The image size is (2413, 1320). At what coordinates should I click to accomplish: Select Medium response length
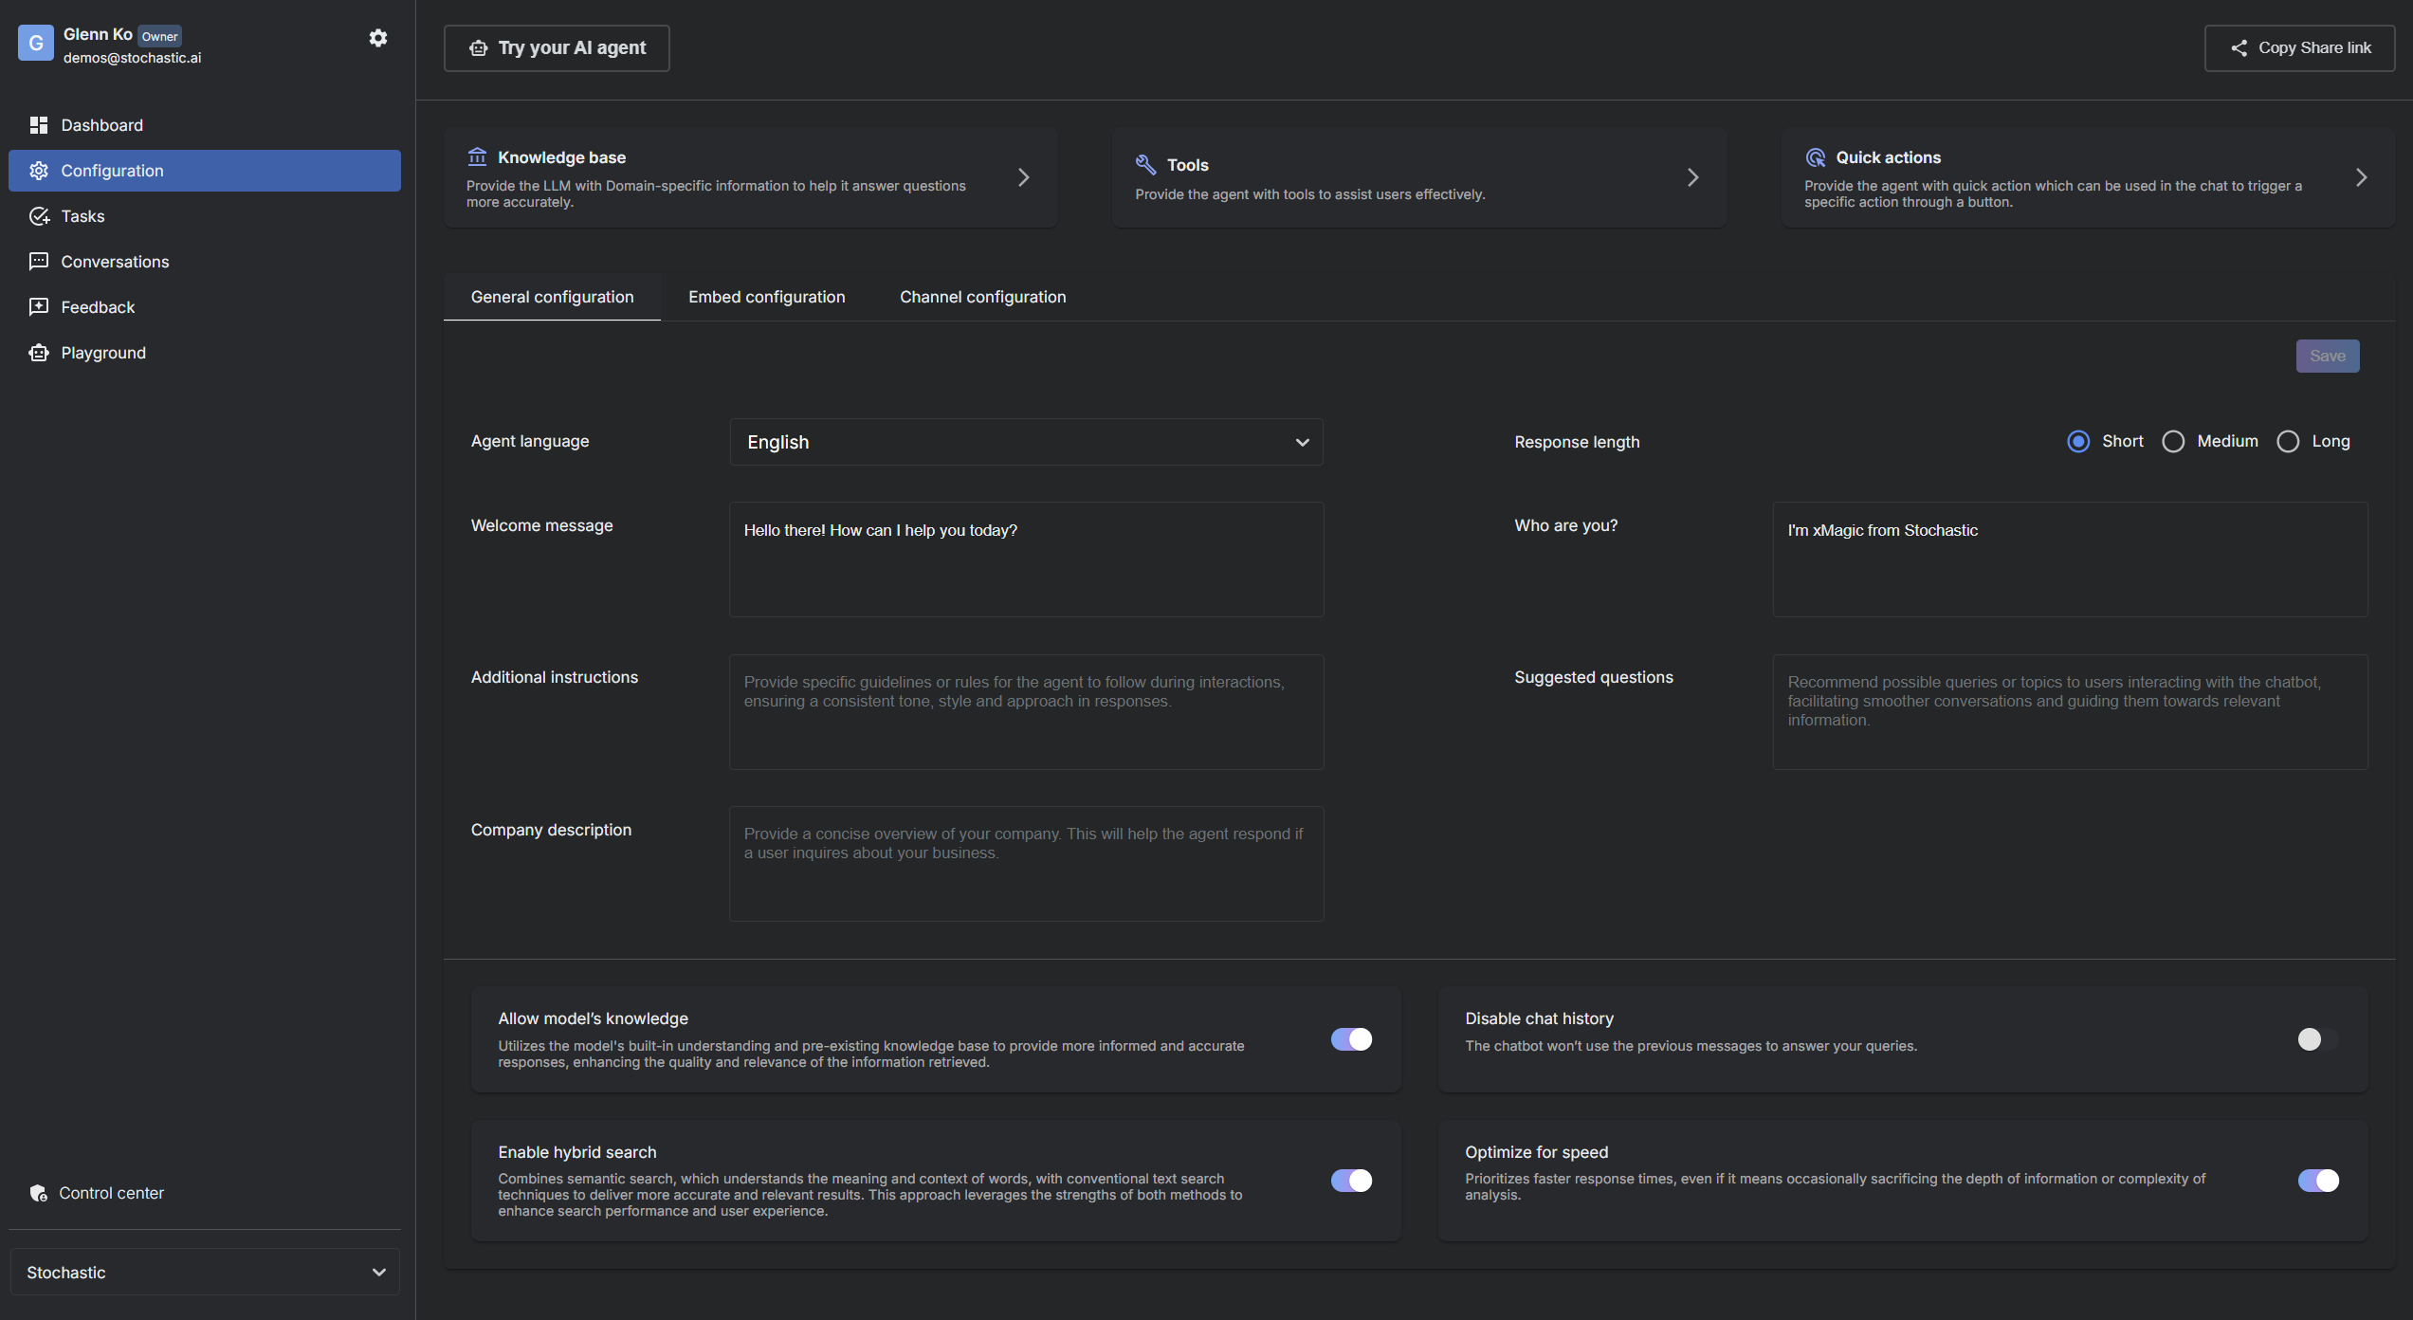2173,442
